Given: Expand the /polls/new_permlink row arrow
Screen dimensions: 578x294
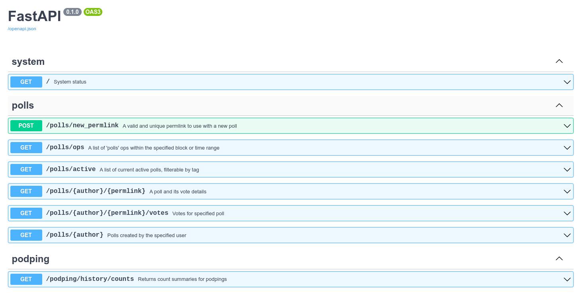Looking at the screenshot, I should (567, 126).
